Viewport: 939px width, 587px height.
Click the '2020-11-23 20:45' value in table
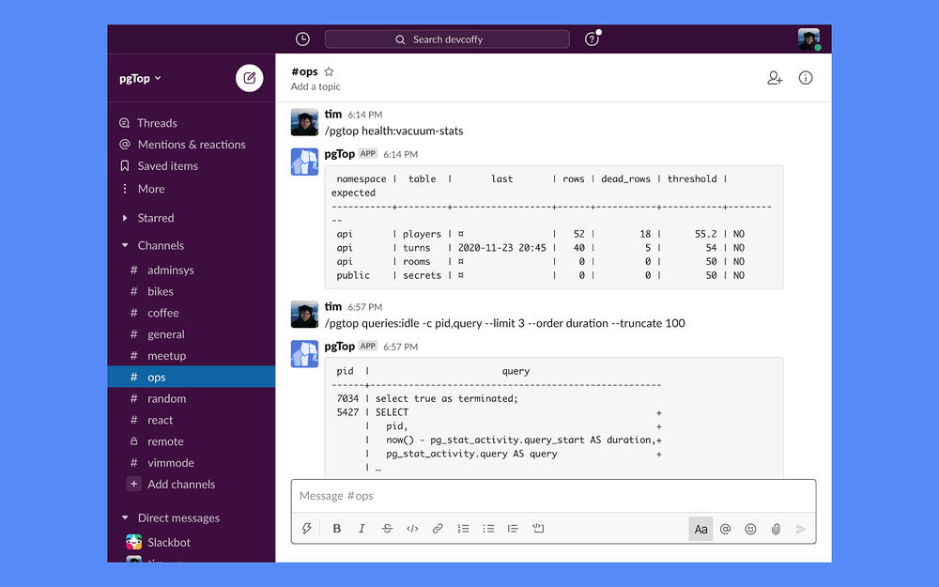click(501, 248)
